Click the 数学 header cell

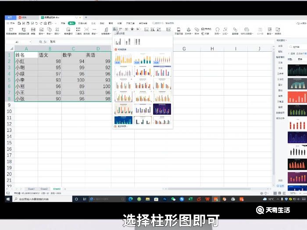[x=73, y=55]
